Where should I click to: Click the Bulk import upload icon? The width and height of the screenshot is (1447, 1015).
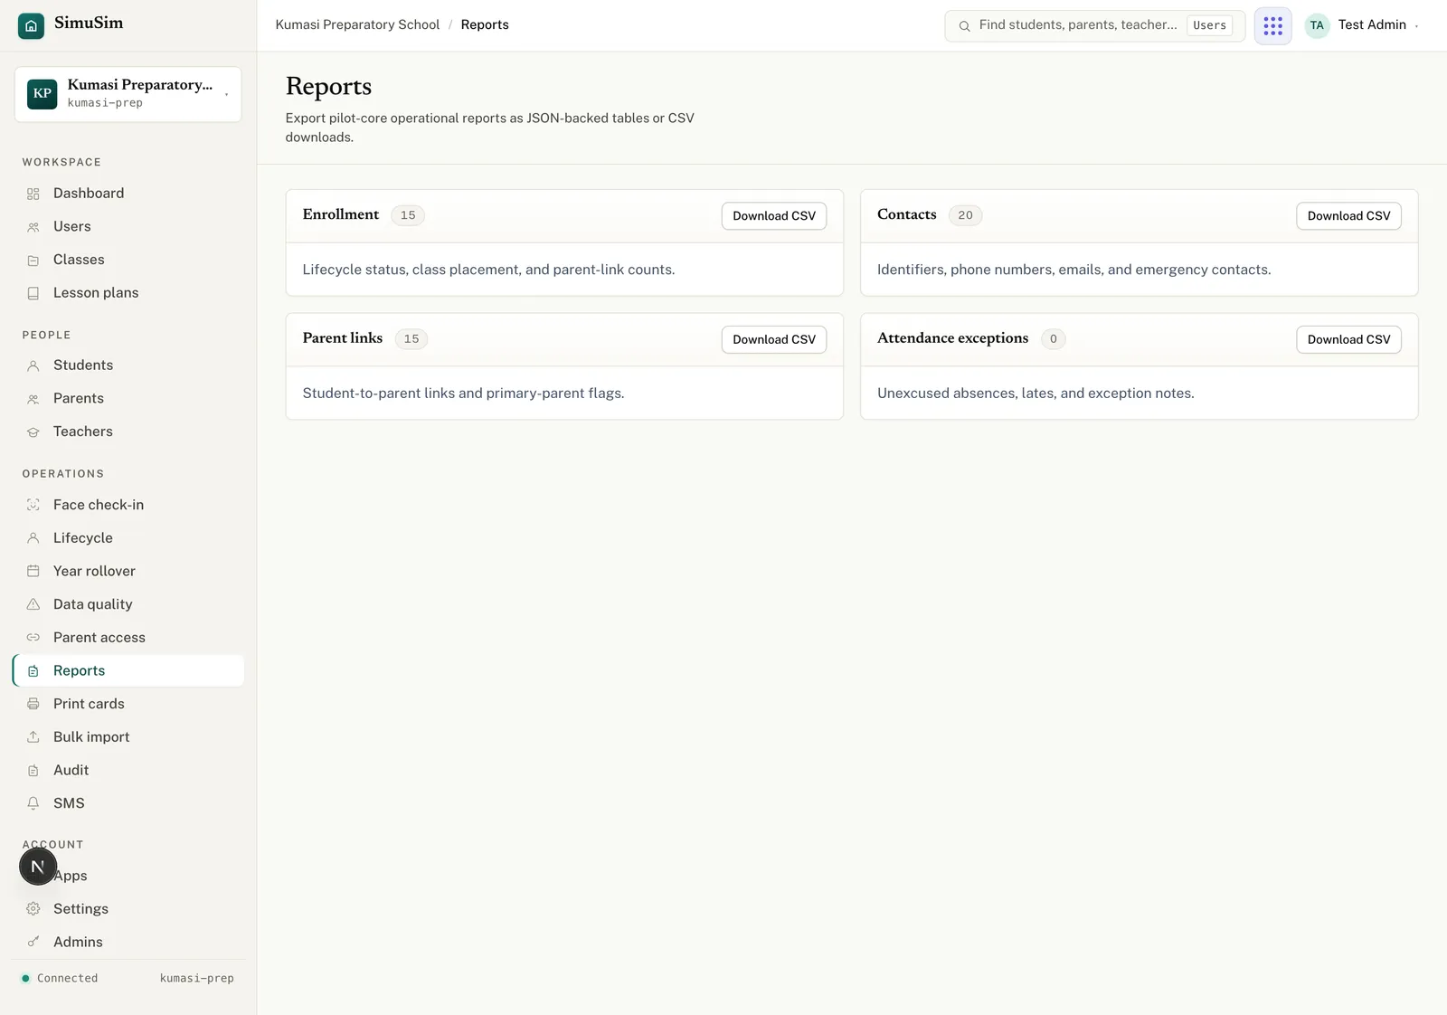click(33, 737)
